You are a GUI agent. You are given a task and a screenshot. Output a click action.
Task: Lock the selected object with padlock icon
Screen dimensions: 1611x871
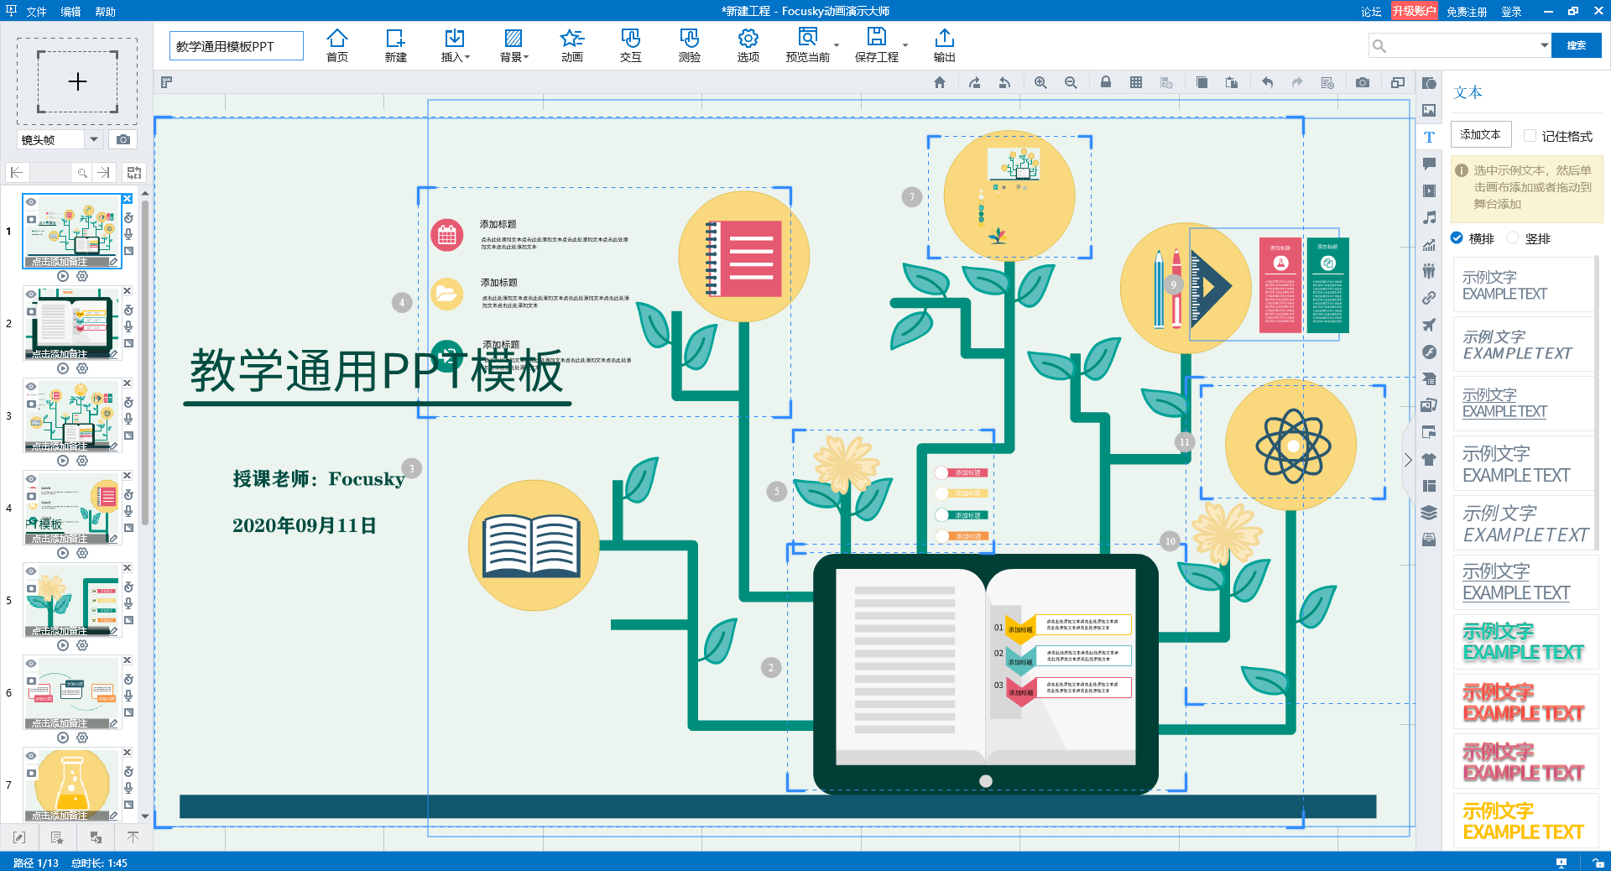tap(1106, 82)
